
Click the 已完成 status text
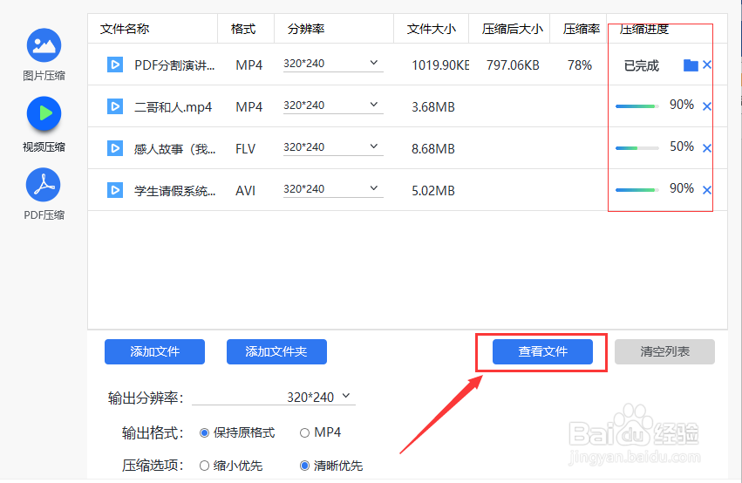click(641, 65)
